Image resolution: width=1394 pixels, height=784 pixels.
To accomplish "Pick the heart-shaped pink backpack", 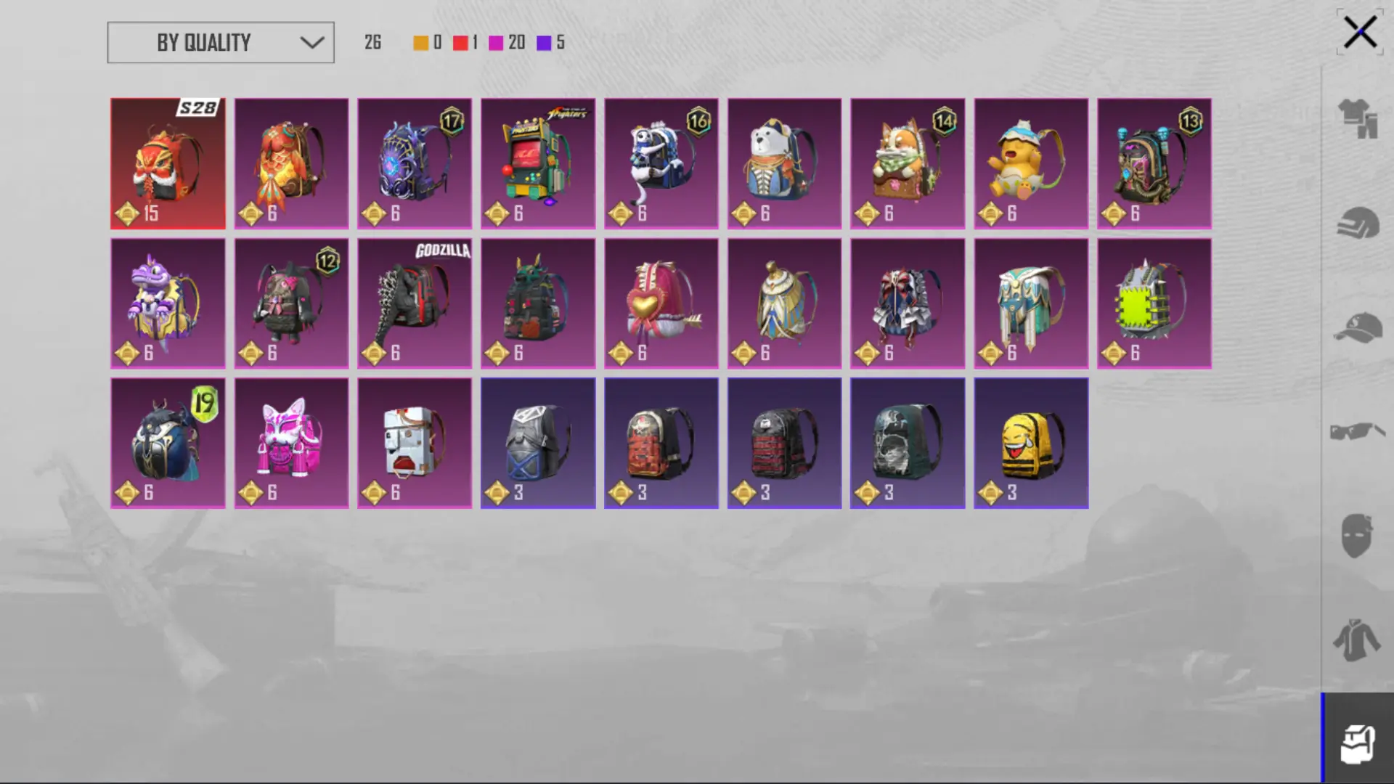I will click(661, 303).
